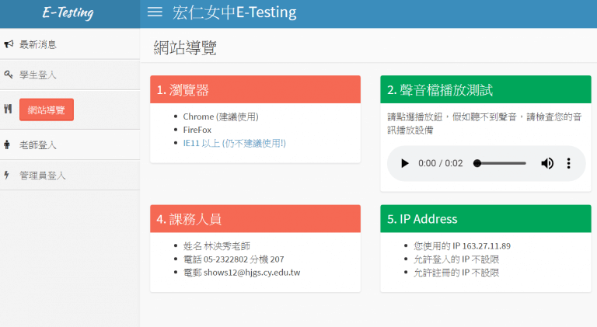Click the megaphone icon beside 最新消息
The width and height of the screenshot is (597, 327).
click(x=8, y=45)
